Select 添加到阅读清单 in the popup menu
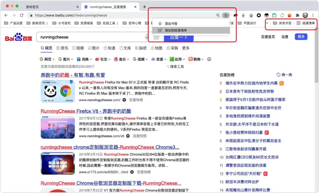 [191, 30]
